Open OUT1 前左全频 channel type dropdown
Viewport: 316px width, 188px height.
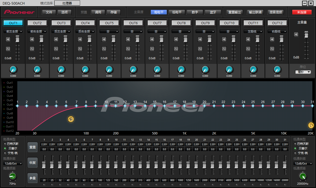(13, 31)
